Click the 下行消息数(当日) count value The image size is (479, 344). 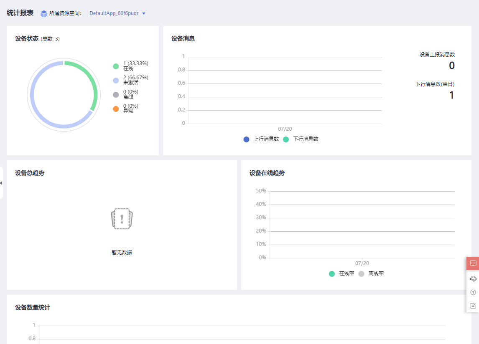point(451,95)
